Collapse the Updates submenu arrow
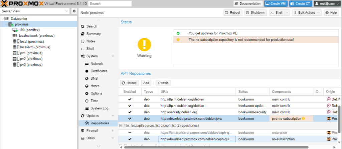342x149 pixels. 113,116
